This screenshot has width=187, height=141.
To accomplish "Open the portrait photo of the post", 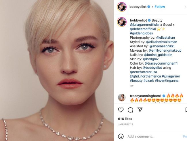I will [x=57, y=70].
